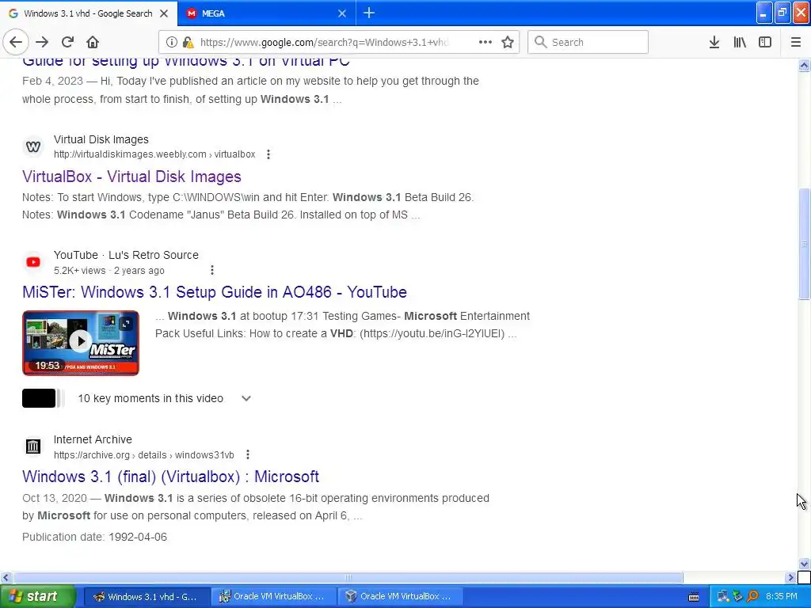Viewport: 811px width, 608px height.
Task: Click the vertical scrollbar thumb
Action: 804,244
